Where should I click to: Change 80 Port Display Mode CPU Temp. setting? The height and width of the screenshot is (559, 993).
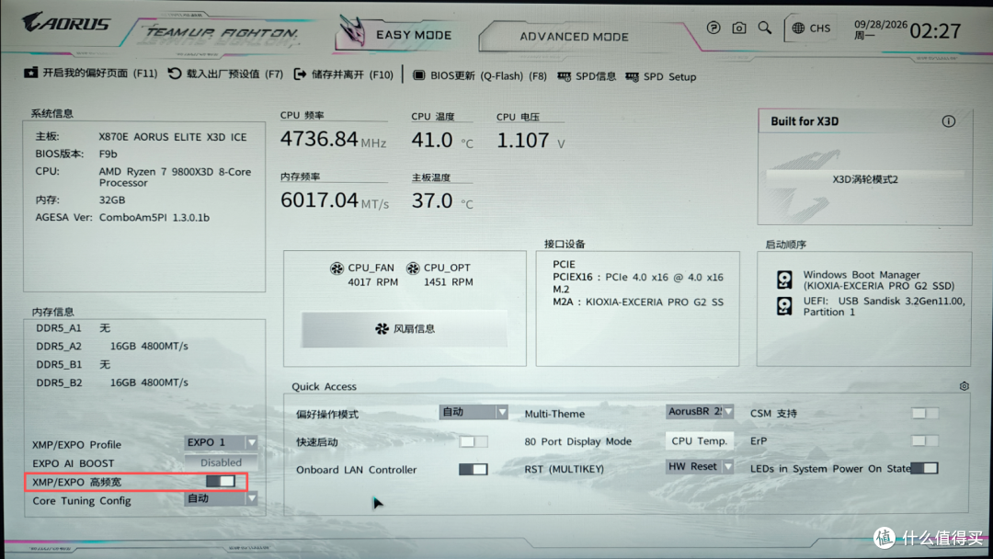point(699,440)
